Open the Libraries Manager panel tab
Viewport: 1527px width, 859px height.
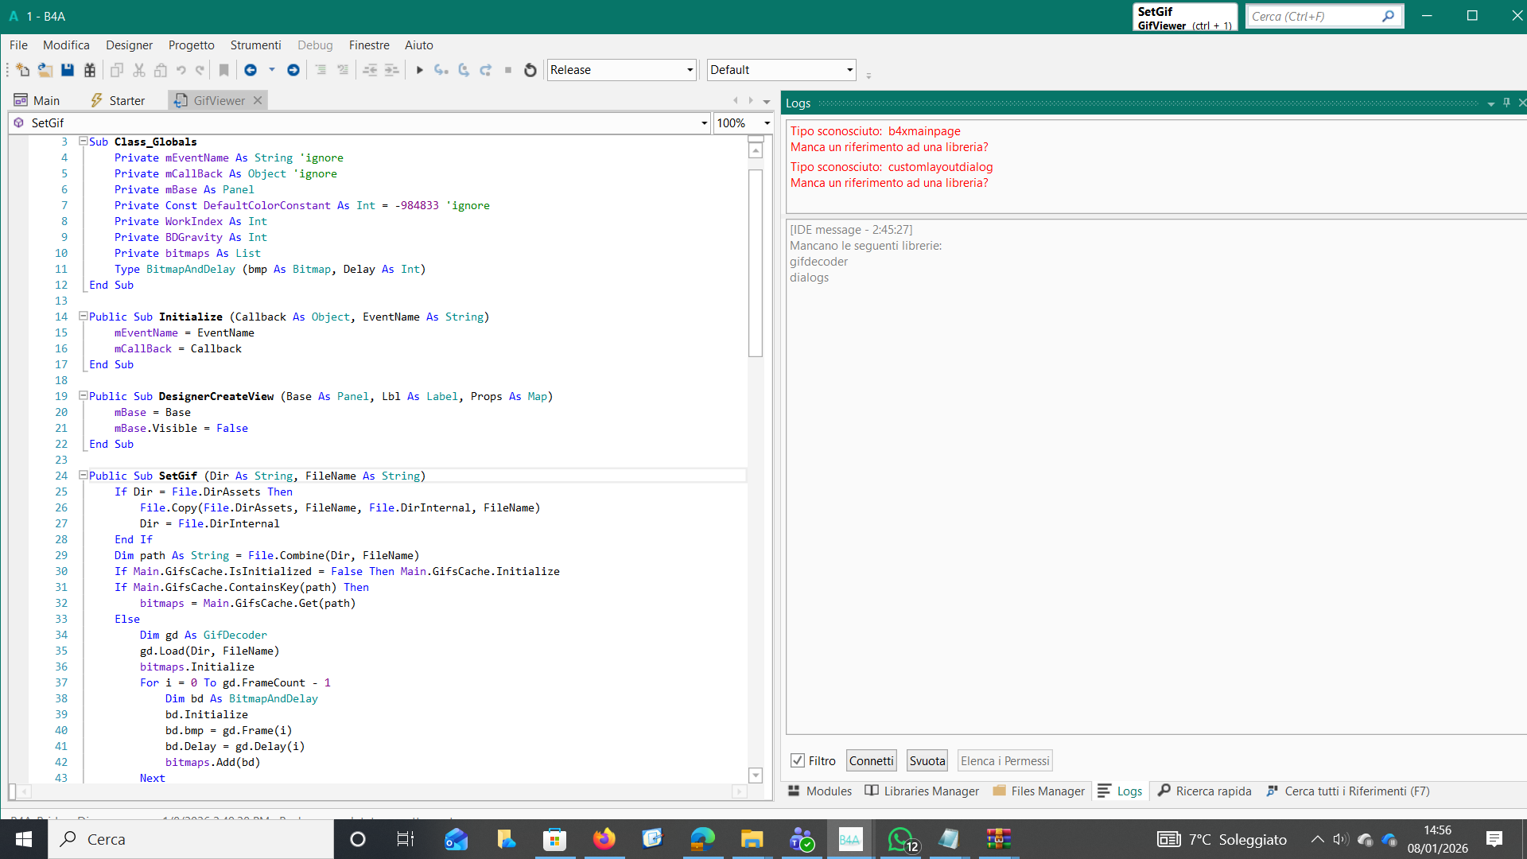point(922,791)
